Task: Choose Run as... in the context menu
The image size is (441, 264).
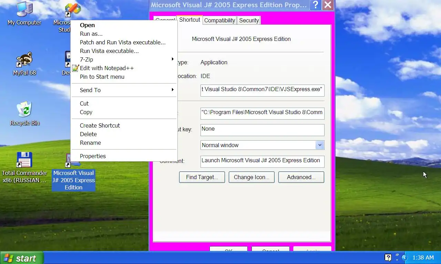Action: coord(124,34)
